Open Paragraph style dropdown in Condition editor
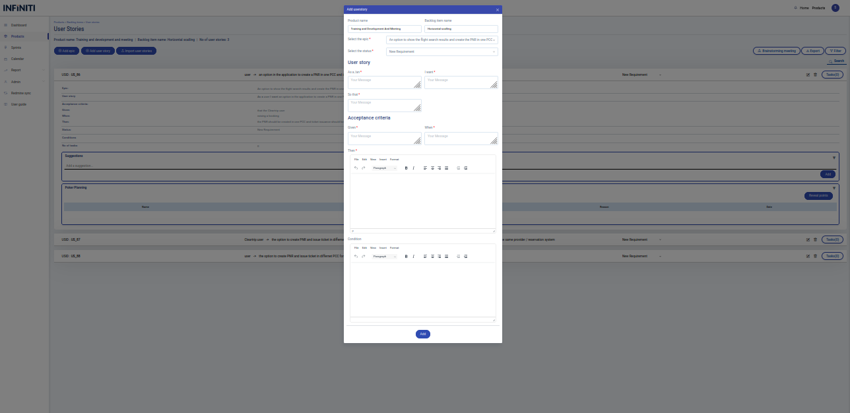The image size is (850, 413). [385, 256]
